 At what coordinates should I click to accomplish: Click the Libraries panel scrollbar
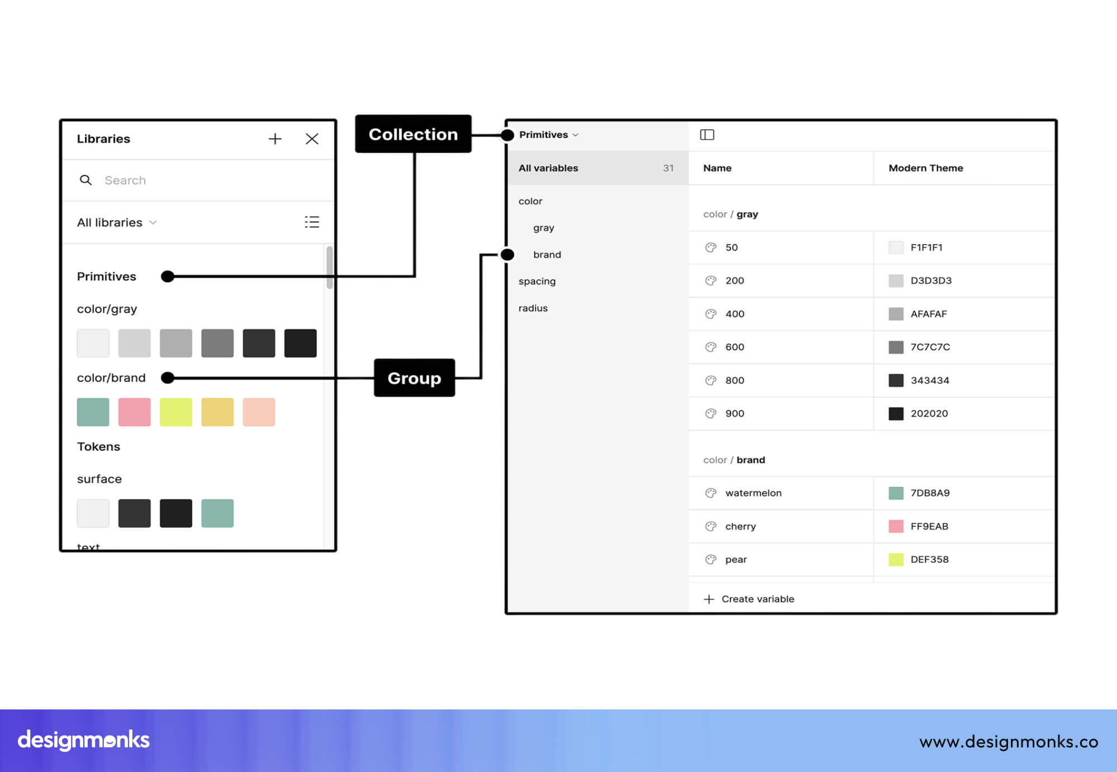coord(330,267)
